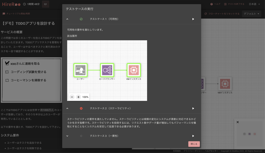The height and width of the screenshot is (153, 265).
Task: Close the minimap panel with X
Action: 238,122
